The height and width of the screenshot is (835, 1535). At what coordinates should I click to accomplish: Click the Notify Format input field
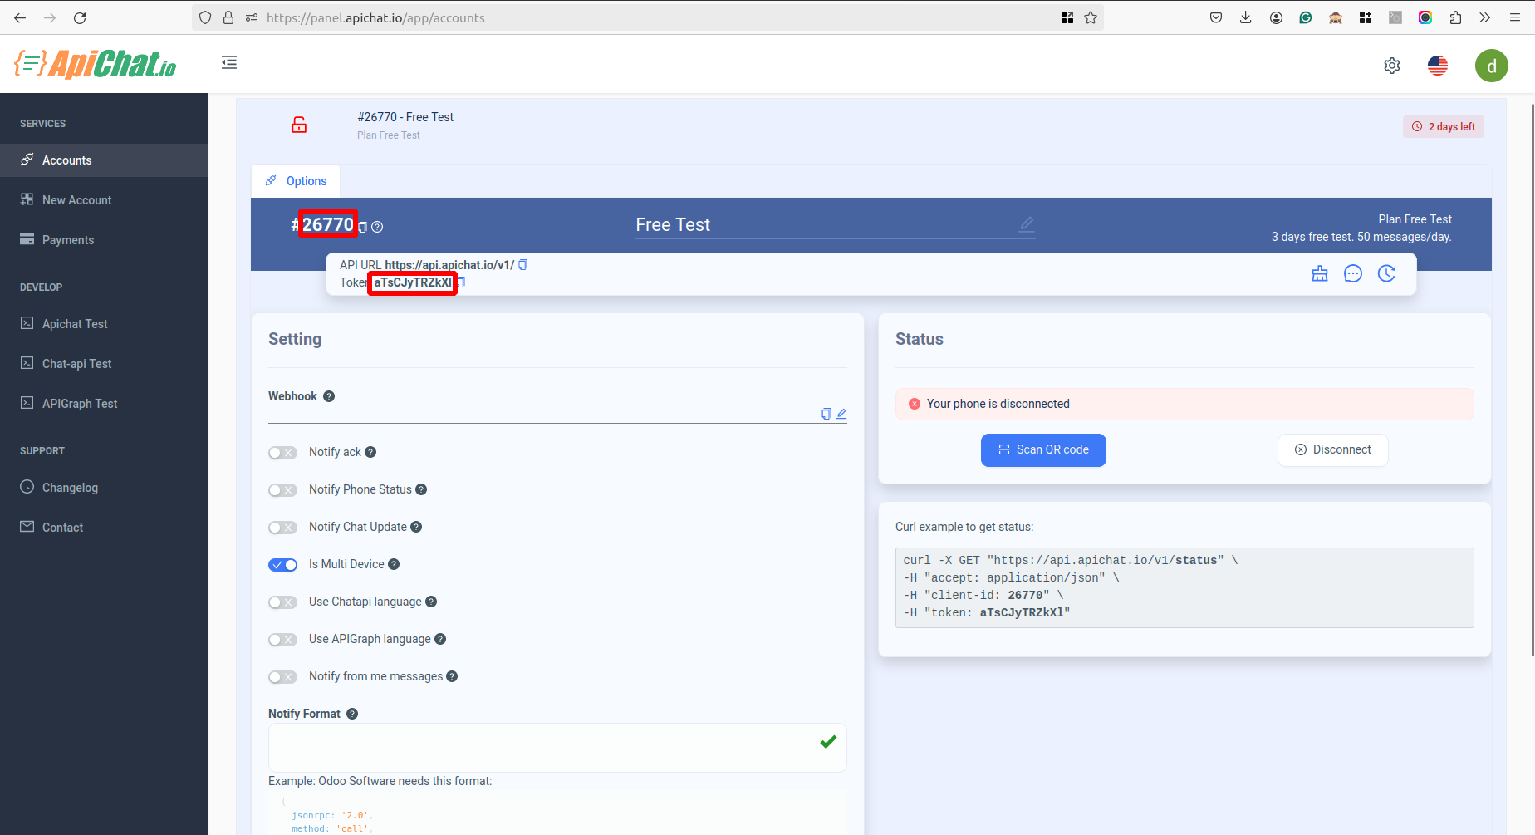click(x=557, y=748)
